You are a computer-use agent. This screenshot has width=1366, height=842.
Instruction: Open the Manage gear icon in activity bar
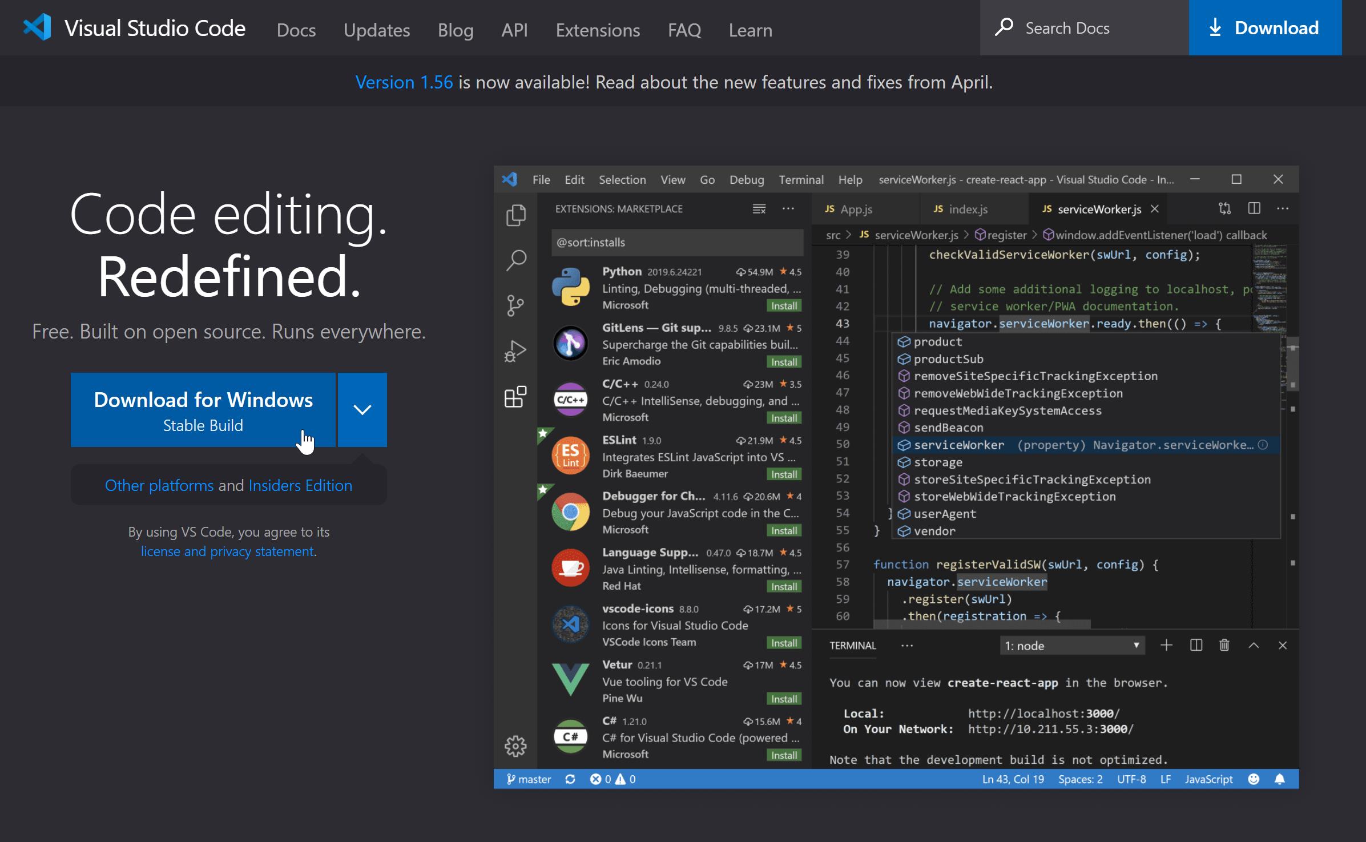515,746
